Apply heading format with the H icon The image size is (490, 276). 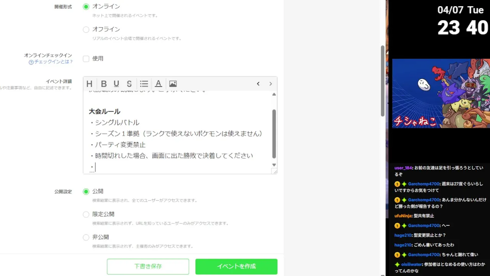pyautogui.click(x=89, y=84)
